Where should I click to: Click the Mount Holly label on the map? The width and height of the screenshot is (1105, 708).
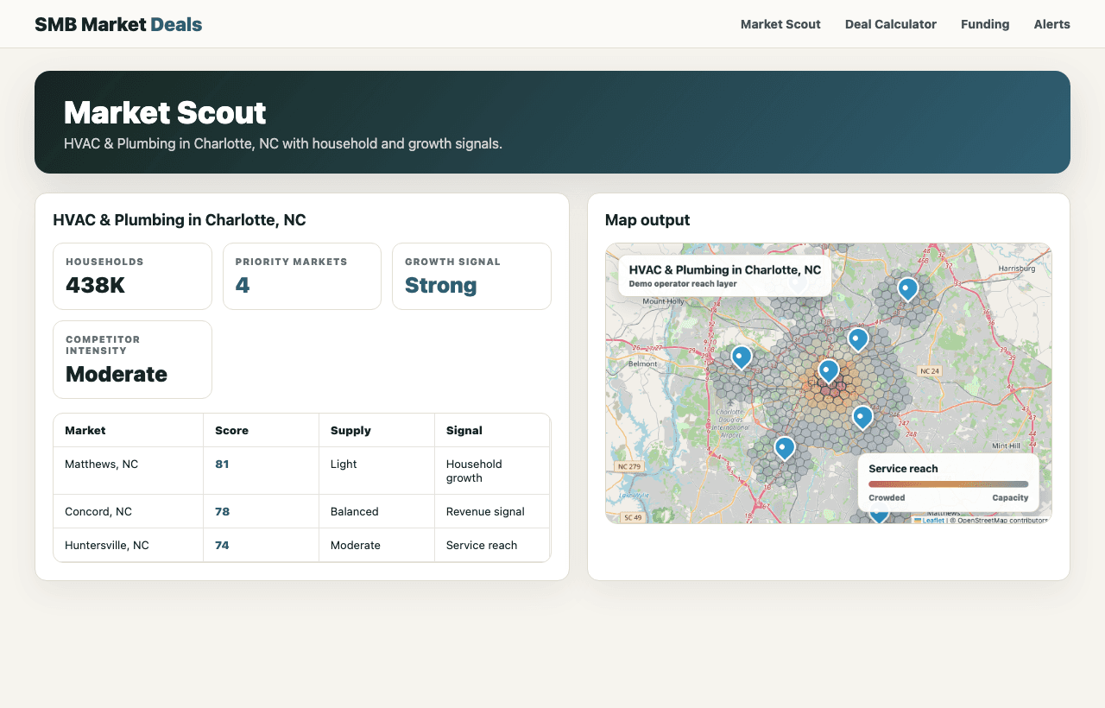pos(663,300)
